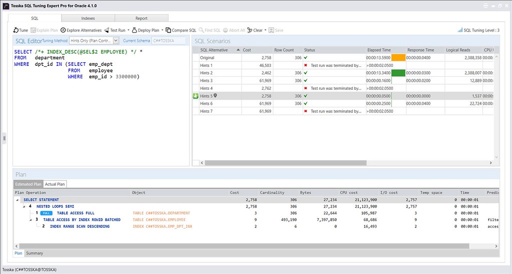Switch to the SQL tab
512x274 pixels.
34,18
